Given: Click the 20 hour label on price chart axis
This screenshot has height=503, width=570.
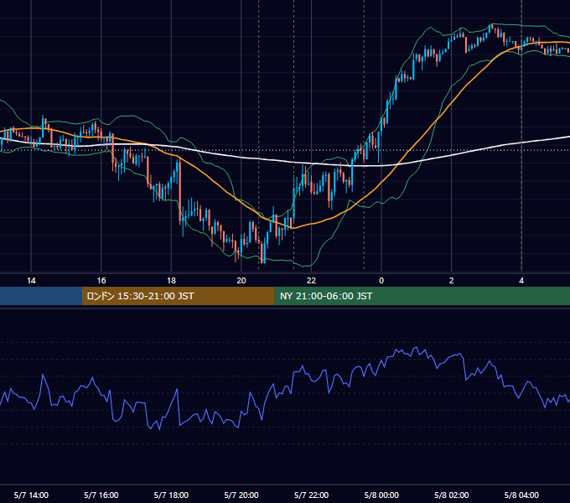Looking at the screenshot, I should (x=241, y=281).
